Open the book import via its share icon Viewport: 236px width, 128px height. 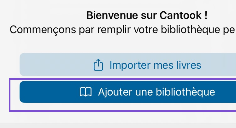(98, 65)
